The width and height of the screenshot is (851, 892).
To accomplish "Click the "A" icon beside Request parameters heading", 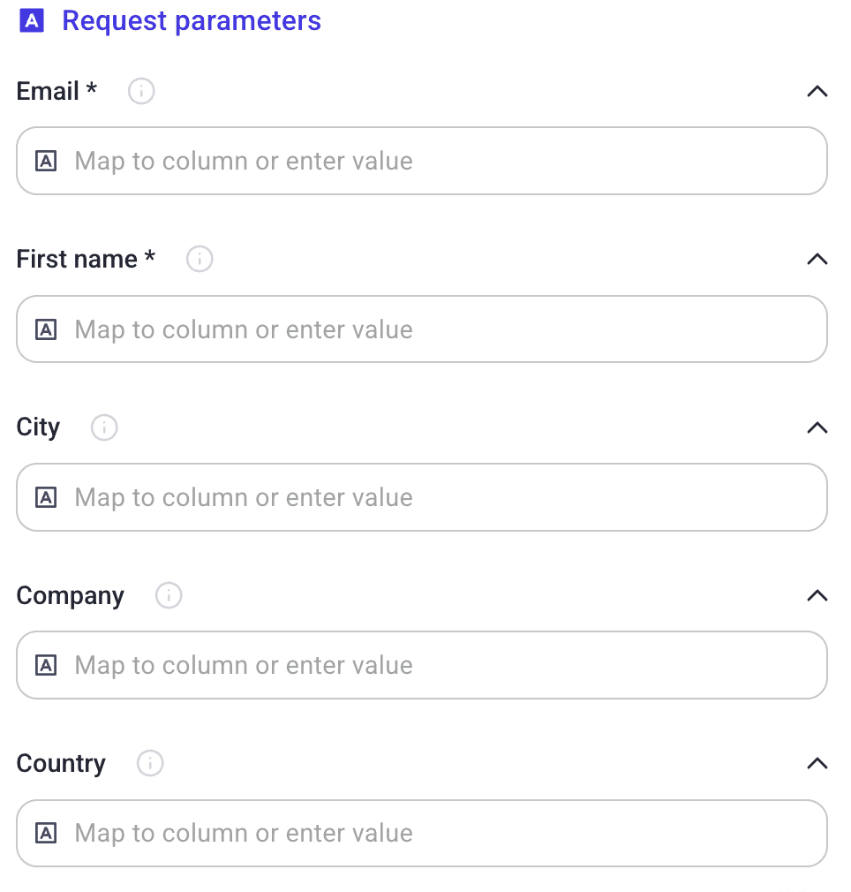I will pyautogui.click(x=32, y=20).
